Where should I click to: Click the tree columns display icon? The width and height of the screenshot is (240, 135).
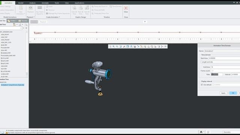[20, 24]
